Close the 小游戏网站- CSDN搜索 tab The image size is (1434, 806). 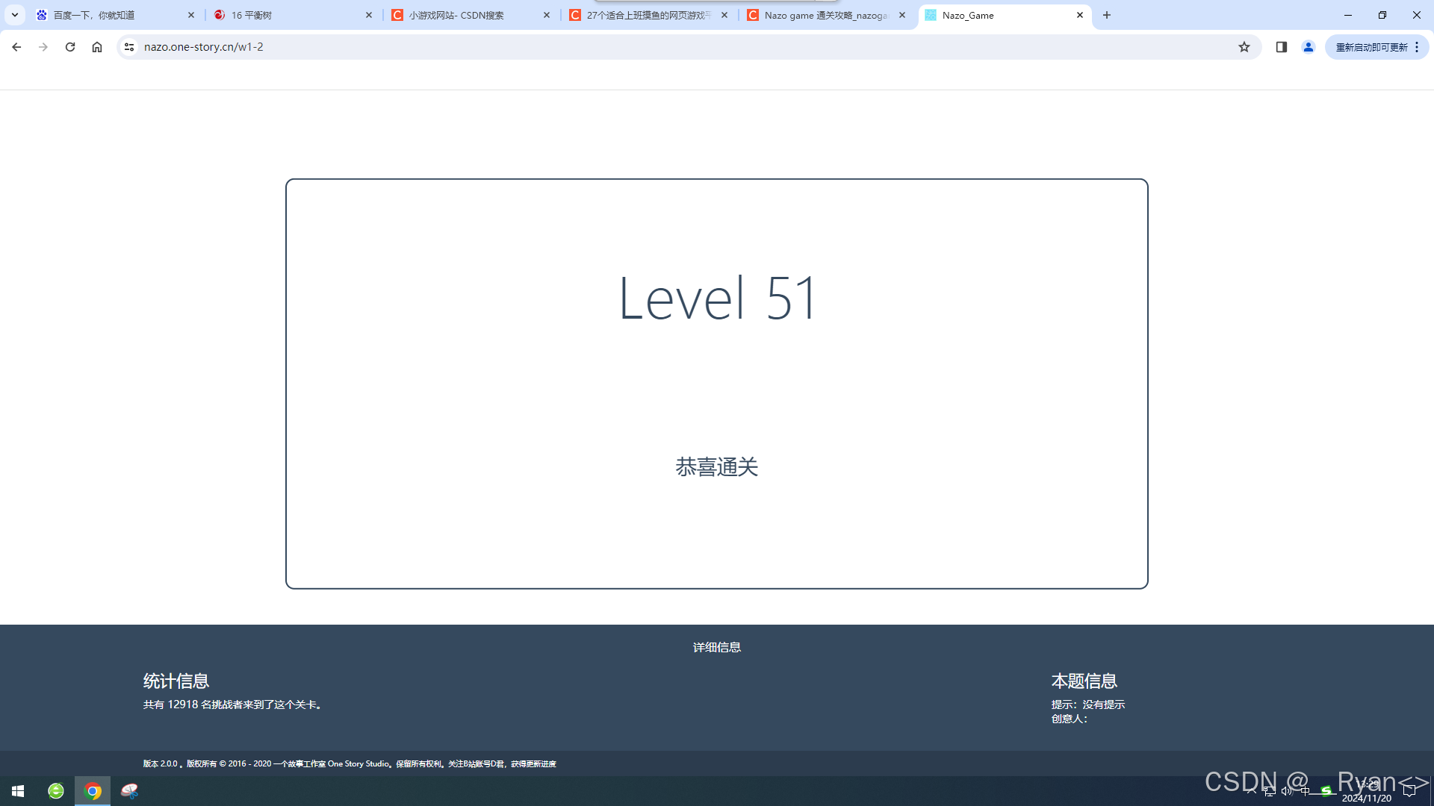point(546,15)
